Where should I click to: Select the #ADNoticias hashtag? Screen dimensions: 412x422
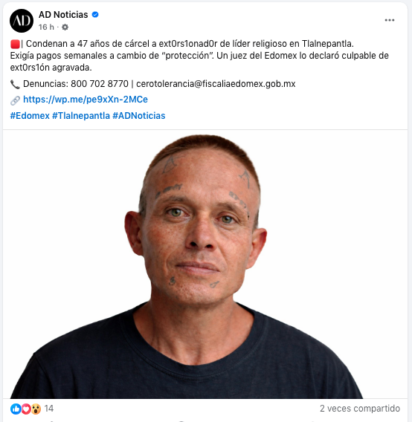click(x=139, y=116)
